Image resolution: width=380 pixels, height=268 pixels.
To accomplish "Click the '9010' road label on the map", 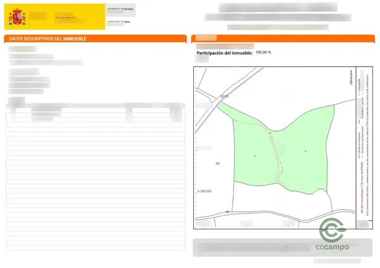I will click(x=224, y=96).
